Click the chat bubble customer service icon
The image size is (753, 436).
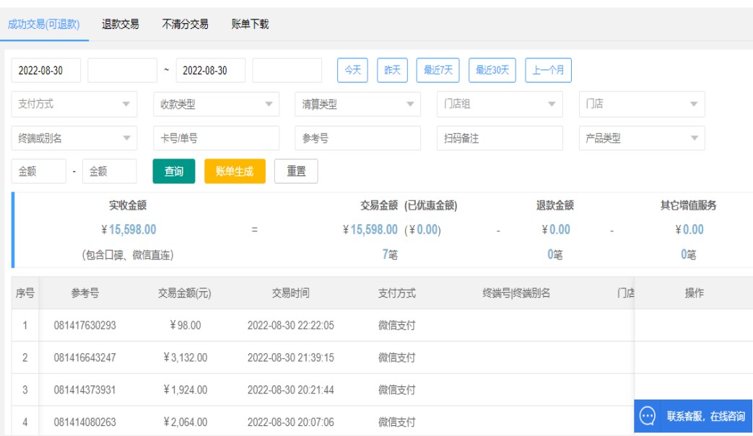pyautogui.click(x=648, y=417)
